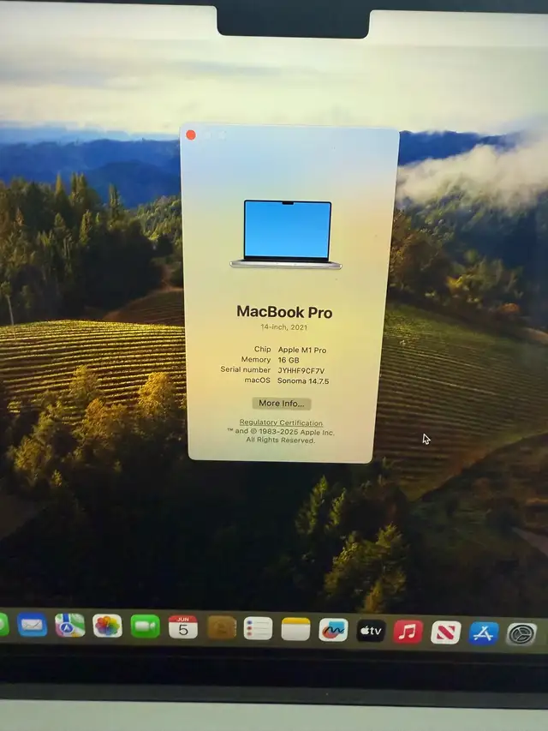This screenshot has width=548, height=731.
Task: Launch Reminders from the Dock
Action: tap(258, 628)
